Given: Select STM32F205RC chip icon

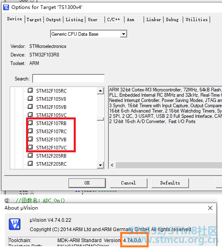Looking at the screenshot, I should coord(30,164).
